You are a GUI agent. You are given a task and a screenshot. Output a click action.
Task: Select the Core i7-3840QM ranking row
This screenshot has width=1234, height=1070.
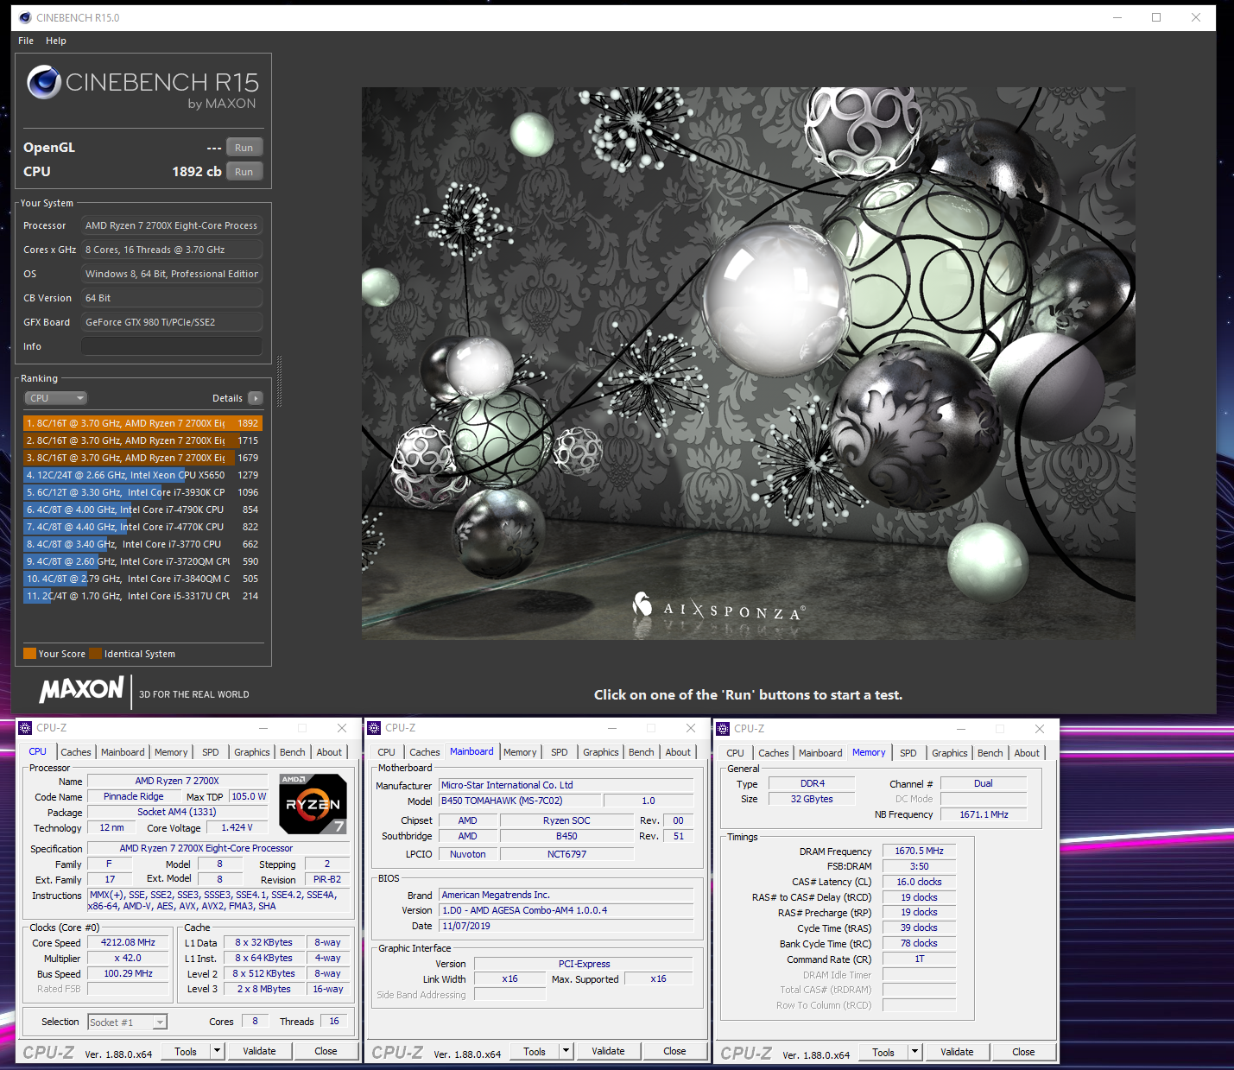(x=142, y=579)
